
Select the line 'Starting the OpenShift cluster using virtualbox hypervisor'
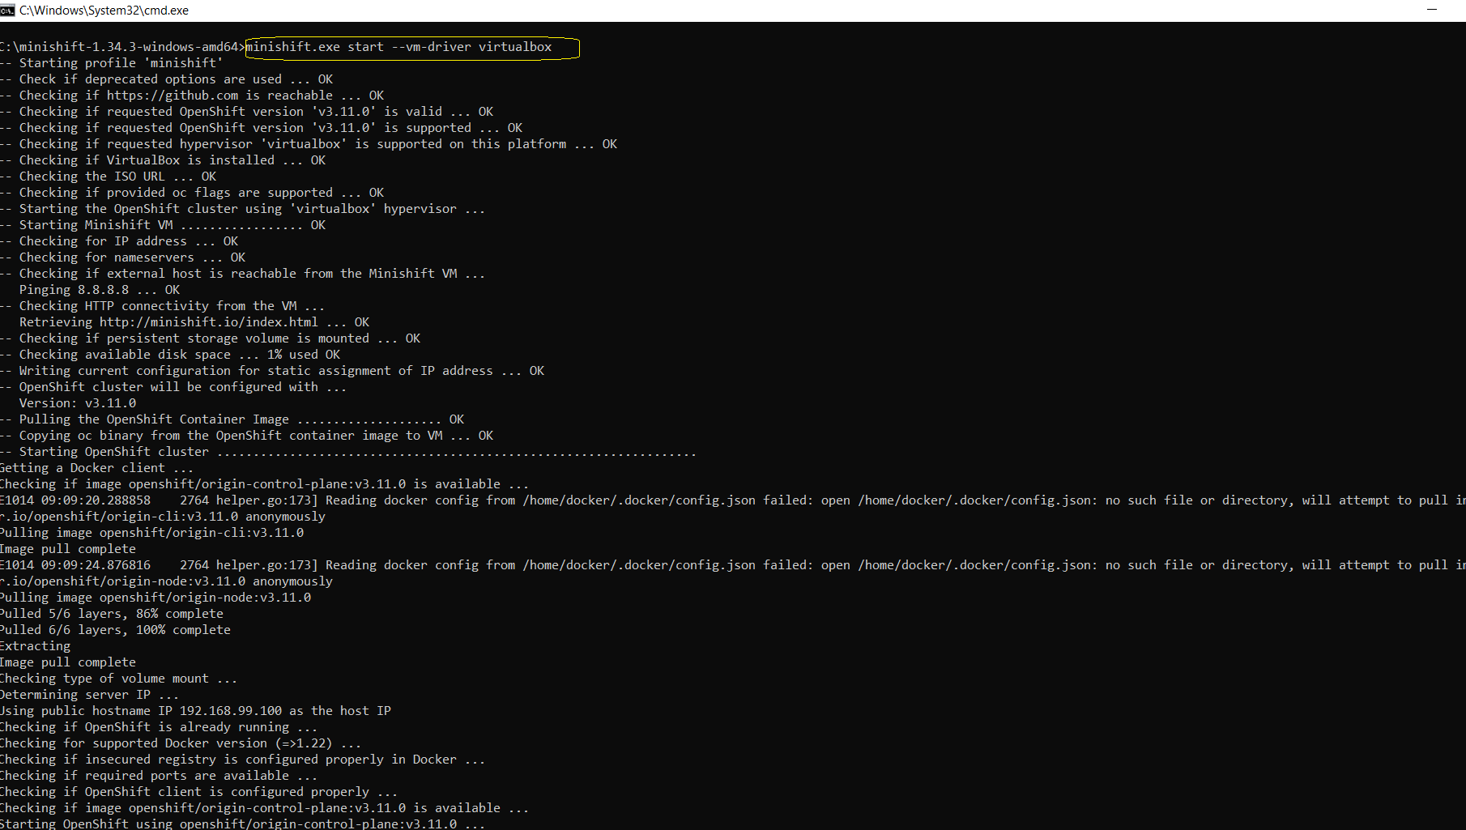[242, 209]
